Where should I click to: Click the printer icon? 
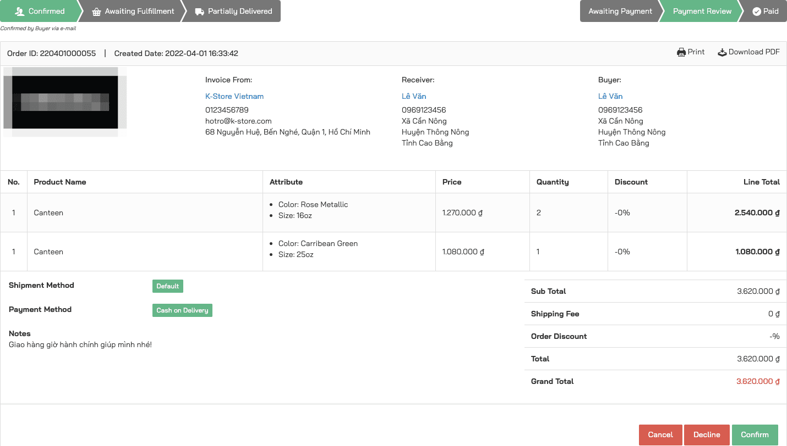tap(681, 52)
